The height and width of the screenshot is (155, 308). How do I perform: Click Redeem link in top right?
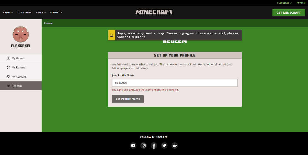point(301,3)
